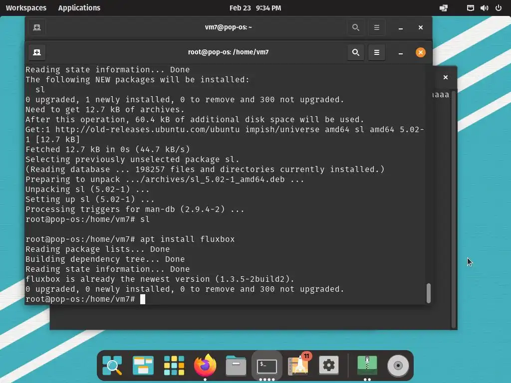Open Files manager from dock
511x383 pixels.
[236, 365]
